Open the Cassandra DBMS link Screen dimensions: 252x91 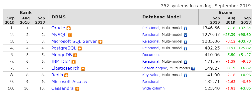point(63,88)
